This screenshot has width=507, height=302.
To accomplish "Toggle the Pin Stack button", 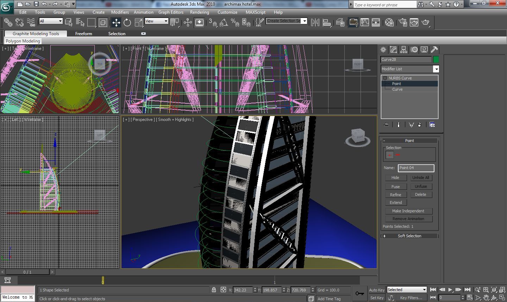I will coord(386,125).
